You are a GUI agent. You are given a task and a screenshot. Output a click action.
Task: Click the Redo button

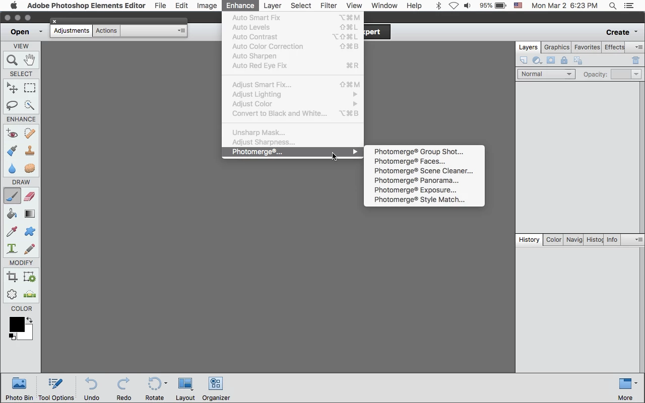123,389
